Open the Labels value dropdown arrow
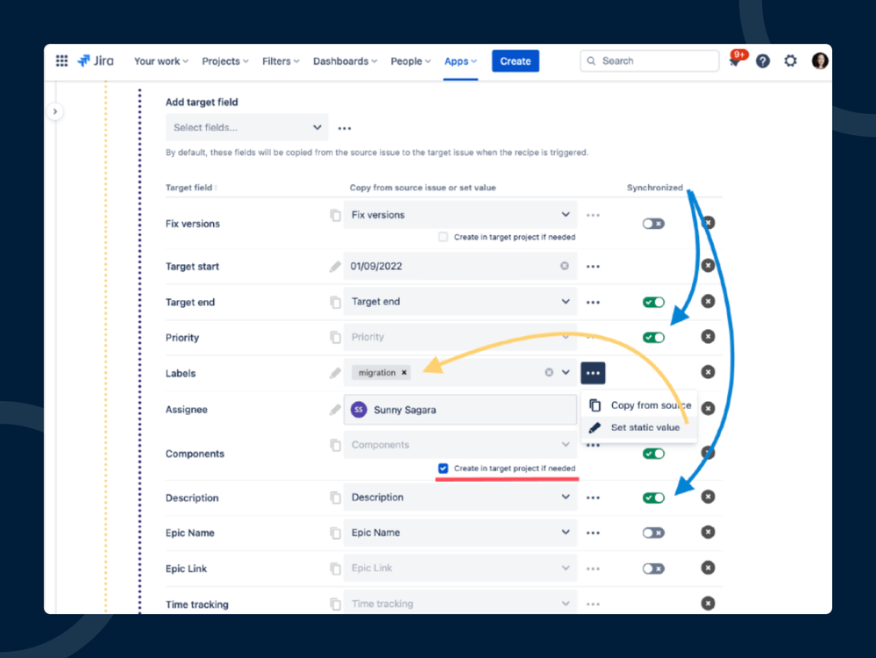Screen dimensions: 876x658 click(x=566, y=372)
